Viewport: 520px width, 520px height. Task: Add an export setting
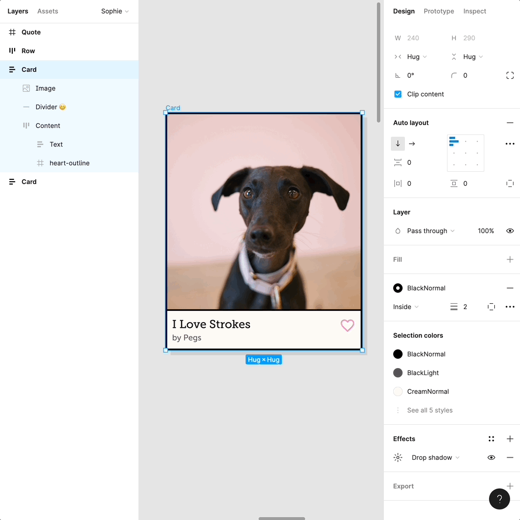510,486
